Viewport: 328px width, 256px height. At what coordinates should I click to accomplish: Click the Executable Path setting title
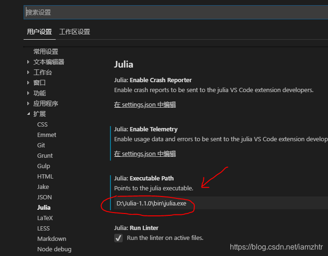152,179
